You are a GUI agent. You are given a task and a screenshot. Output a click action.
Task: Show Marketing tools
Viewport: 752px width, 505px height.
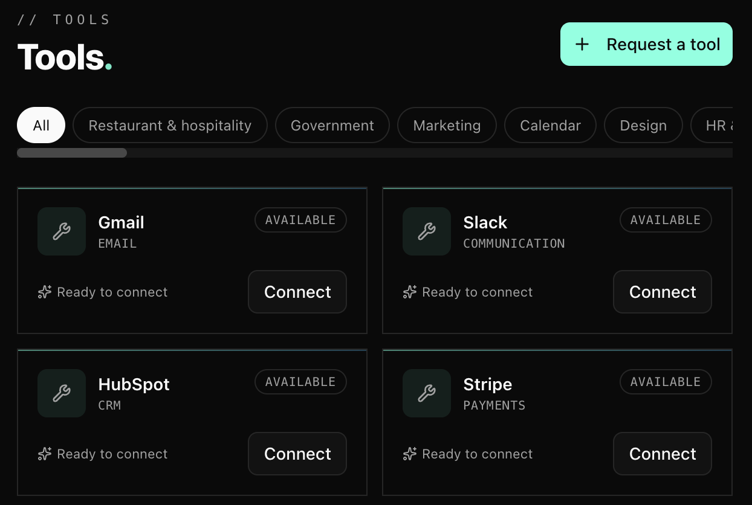click(447, 125)
